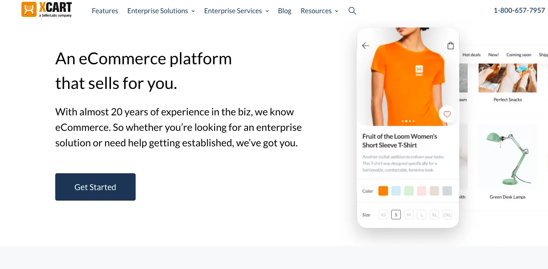Pick the L size option
The width and height of the screenshot is (548, 269).
click(422, 215)
